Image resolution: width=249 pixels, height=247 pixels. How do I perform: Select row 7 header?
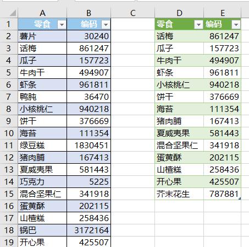coord(9,97)
